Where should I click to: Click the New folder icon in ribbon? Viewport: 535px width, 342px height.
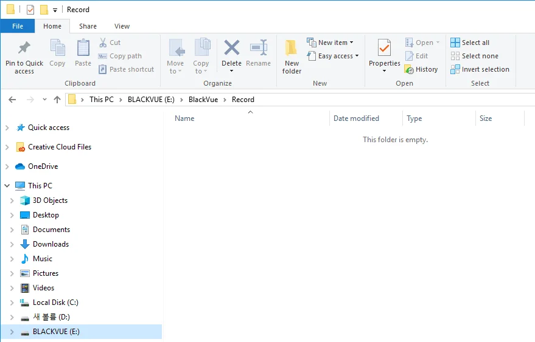click(292, 48)
